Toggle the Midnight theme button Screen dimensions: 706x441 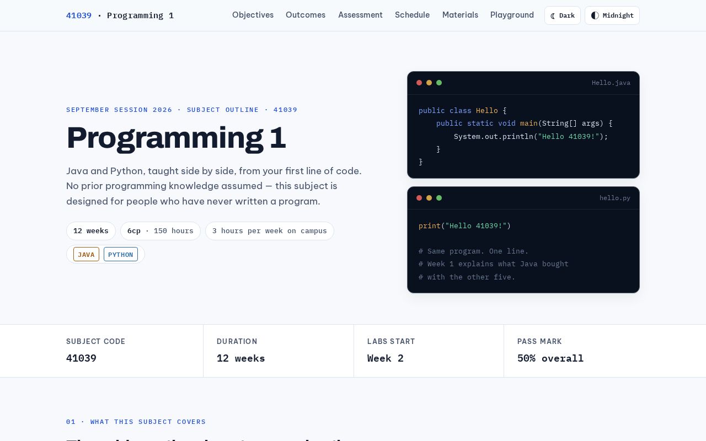(x=612, y=15)
